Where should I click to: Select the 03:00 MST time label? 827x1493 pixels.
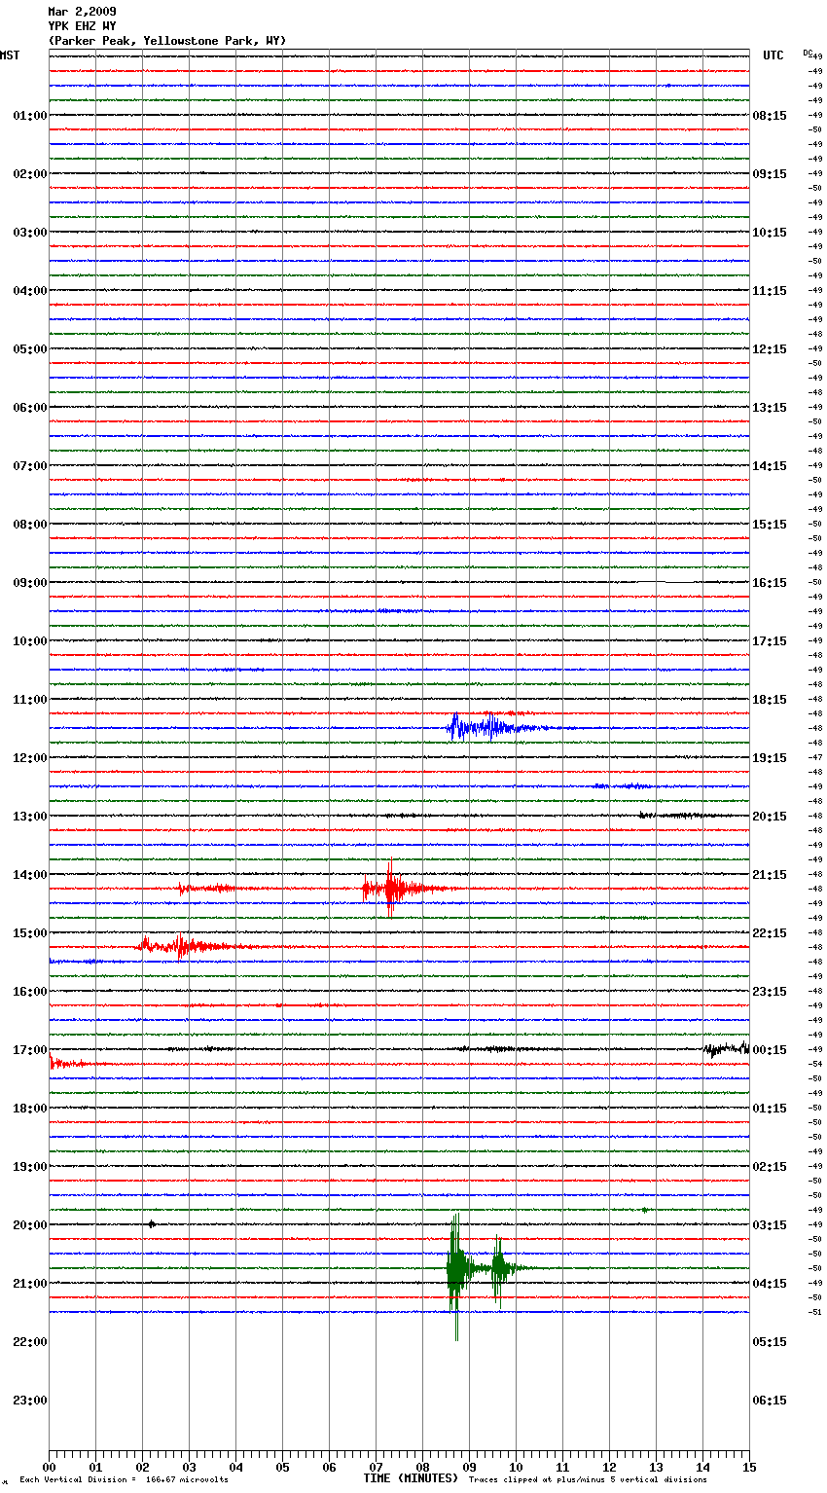coord(30,233)
